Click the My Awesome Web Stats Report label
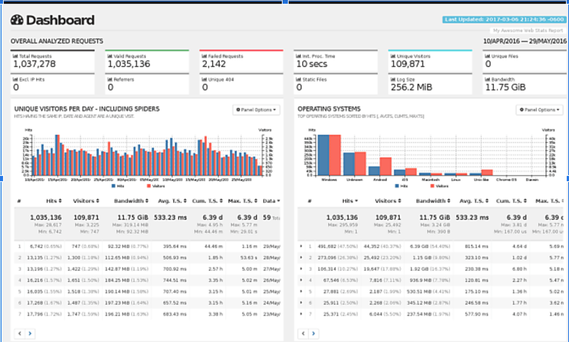The height and width of the screenshot is (342, 569). 528,30
